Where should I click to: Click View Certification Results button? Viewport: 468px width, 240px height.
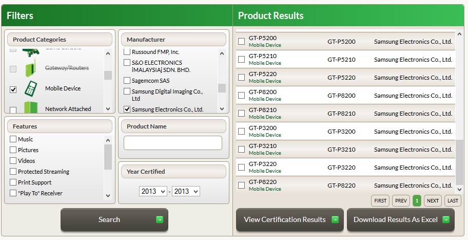(x=289, y=219)
